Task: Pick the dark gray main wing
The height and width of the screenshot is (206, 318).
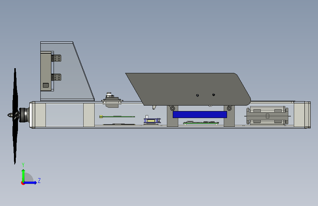Action: click(189, 89)
